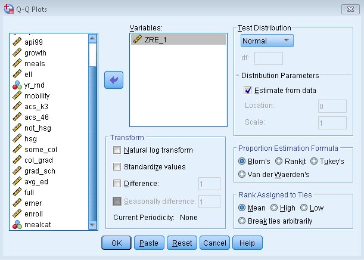Choose Van der Waerden's formula

point(242,174)
